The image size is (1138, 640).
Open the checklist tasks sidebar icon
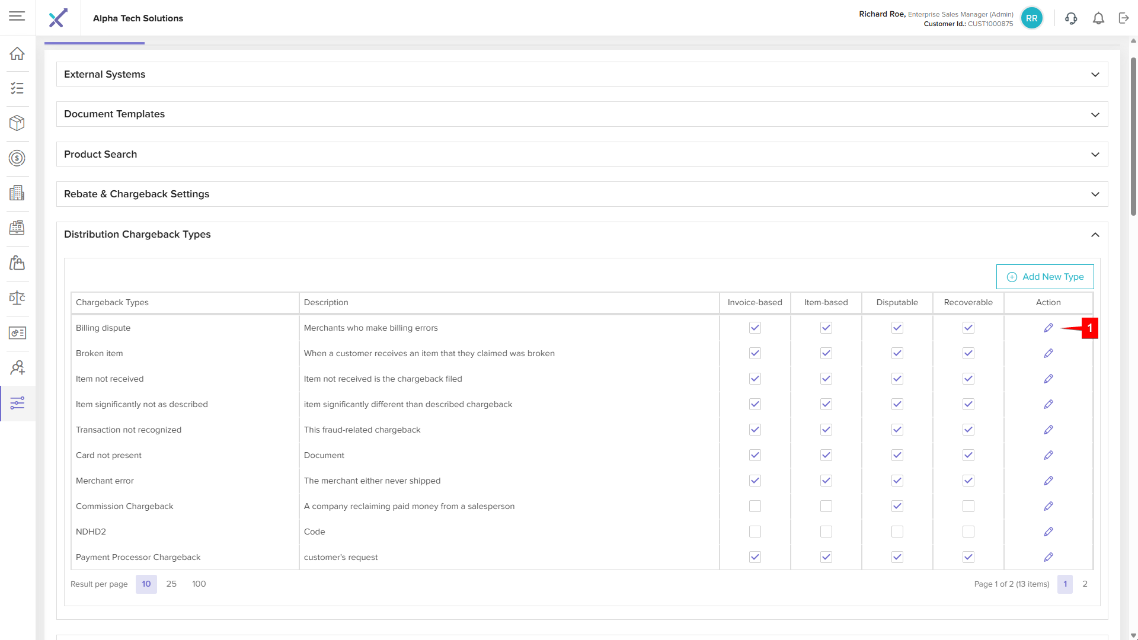coord(17,88)
